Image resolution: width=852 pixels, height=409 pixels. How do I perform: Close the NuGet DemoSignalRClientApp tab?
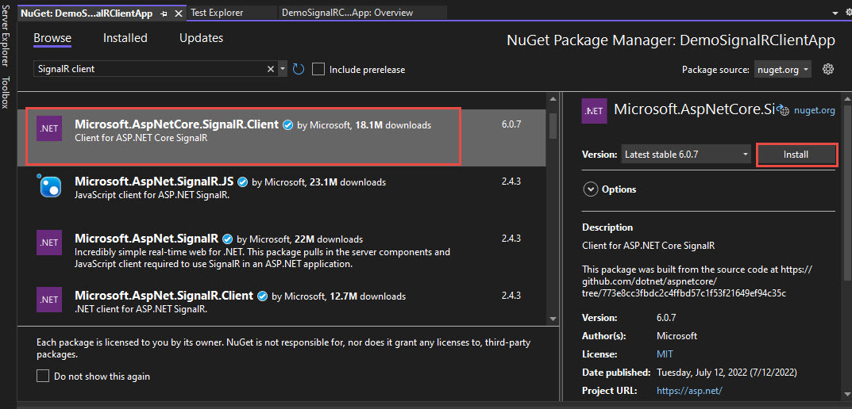175,13
